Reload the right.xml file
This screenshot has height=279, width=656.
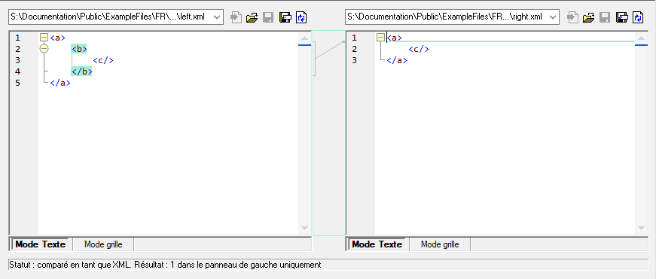point(638,17)
